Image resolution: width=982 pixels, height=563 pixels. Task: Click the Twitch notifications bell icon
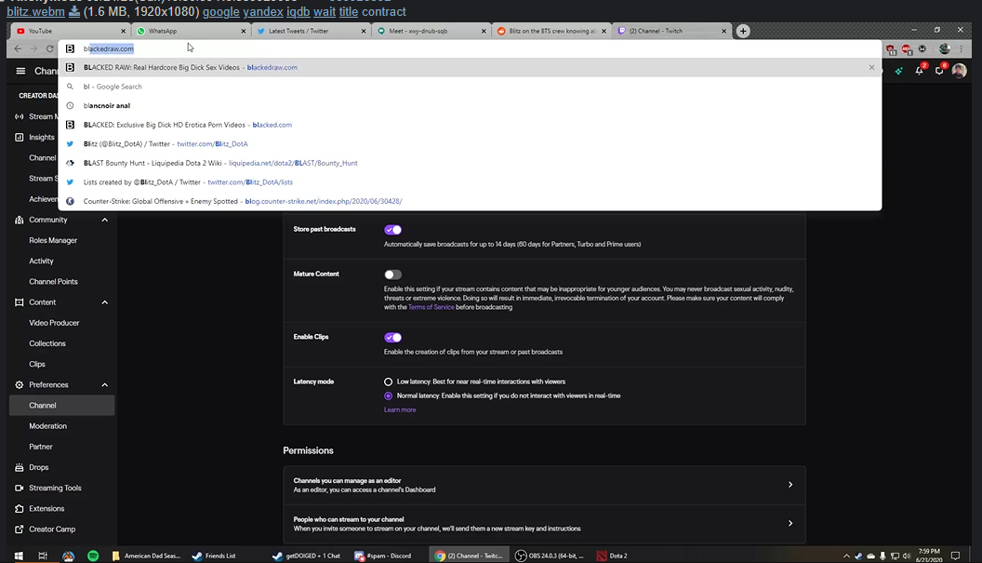919,71
